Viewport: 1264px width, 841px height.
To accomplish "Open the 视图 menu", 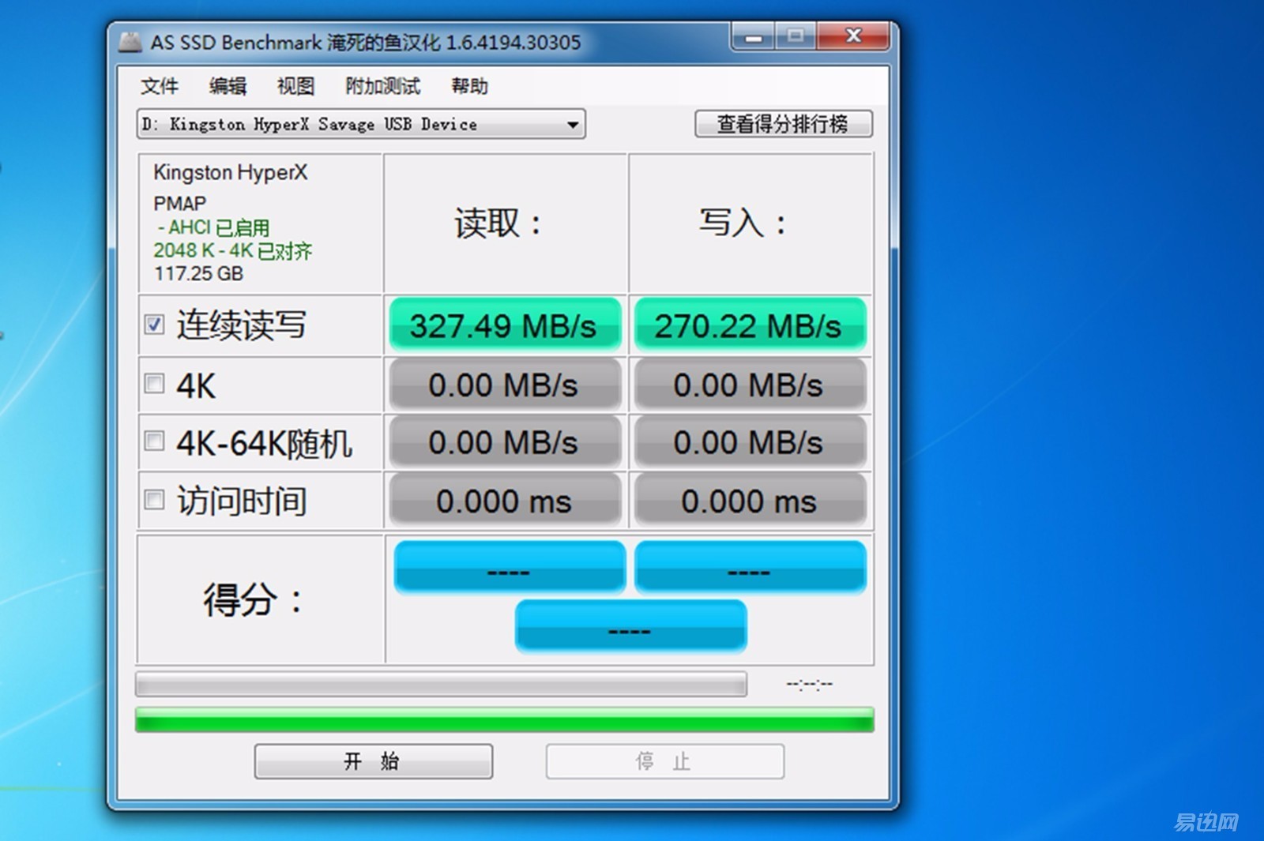I will (x=295, y=85).
